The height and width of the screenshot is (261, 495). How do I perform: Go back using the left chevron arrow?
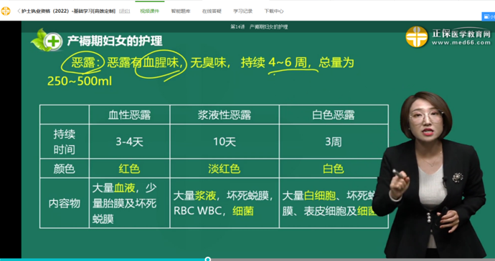(19, 11)
